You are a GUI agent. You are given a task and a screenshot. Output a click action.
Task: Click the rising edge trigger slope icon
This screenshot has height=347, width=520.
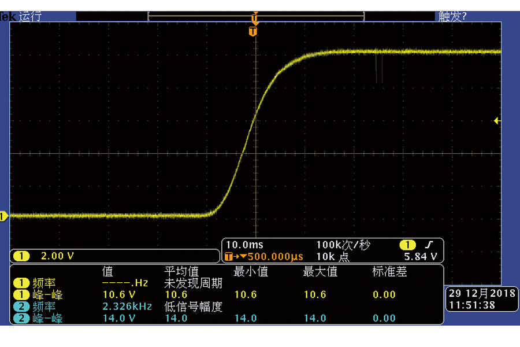[x=428, y=245]
